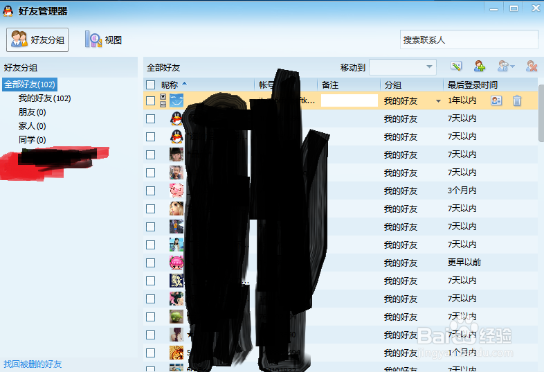Minimize the 好友管理器 window

click(x=493, y=9)
